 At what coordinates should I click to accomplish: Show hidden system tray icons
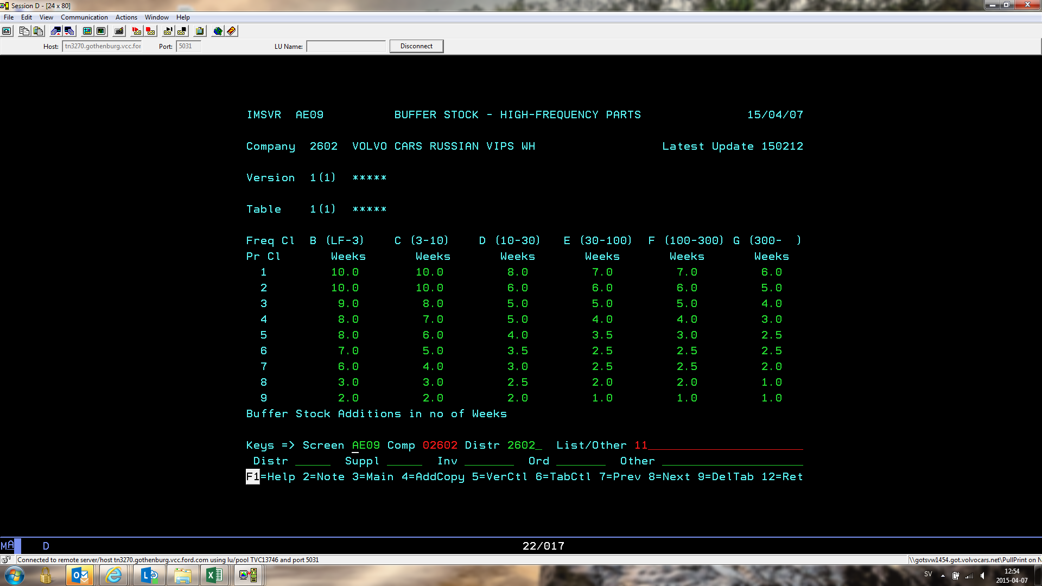point(943,576)
